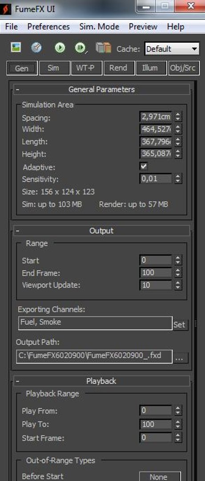Browse output path with the ... button

tap(181, 358)
